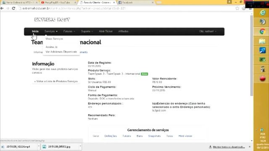Viewport: 269px width, 151px height.
Task: Click the address bar URL
Action: (x=74, y=8)
